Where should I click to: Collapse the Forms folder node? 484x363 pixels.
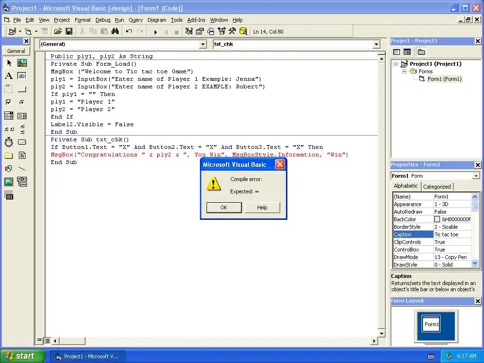click(405, 71)
